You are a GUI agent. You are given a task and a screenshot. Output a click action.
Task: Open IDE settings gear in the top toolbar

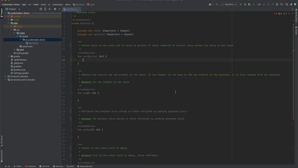291,4
